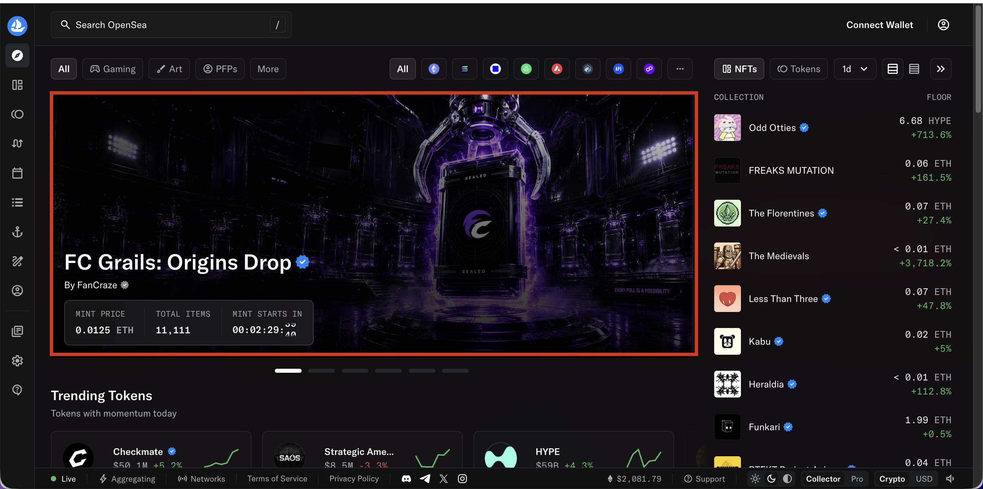
Task: Select the PFPs category tab
Action: coord(220,68)
